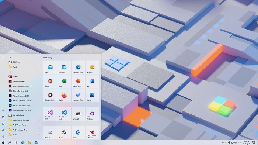
Task: Open File Explorer from the taskbar
Action: coord(29,142)
